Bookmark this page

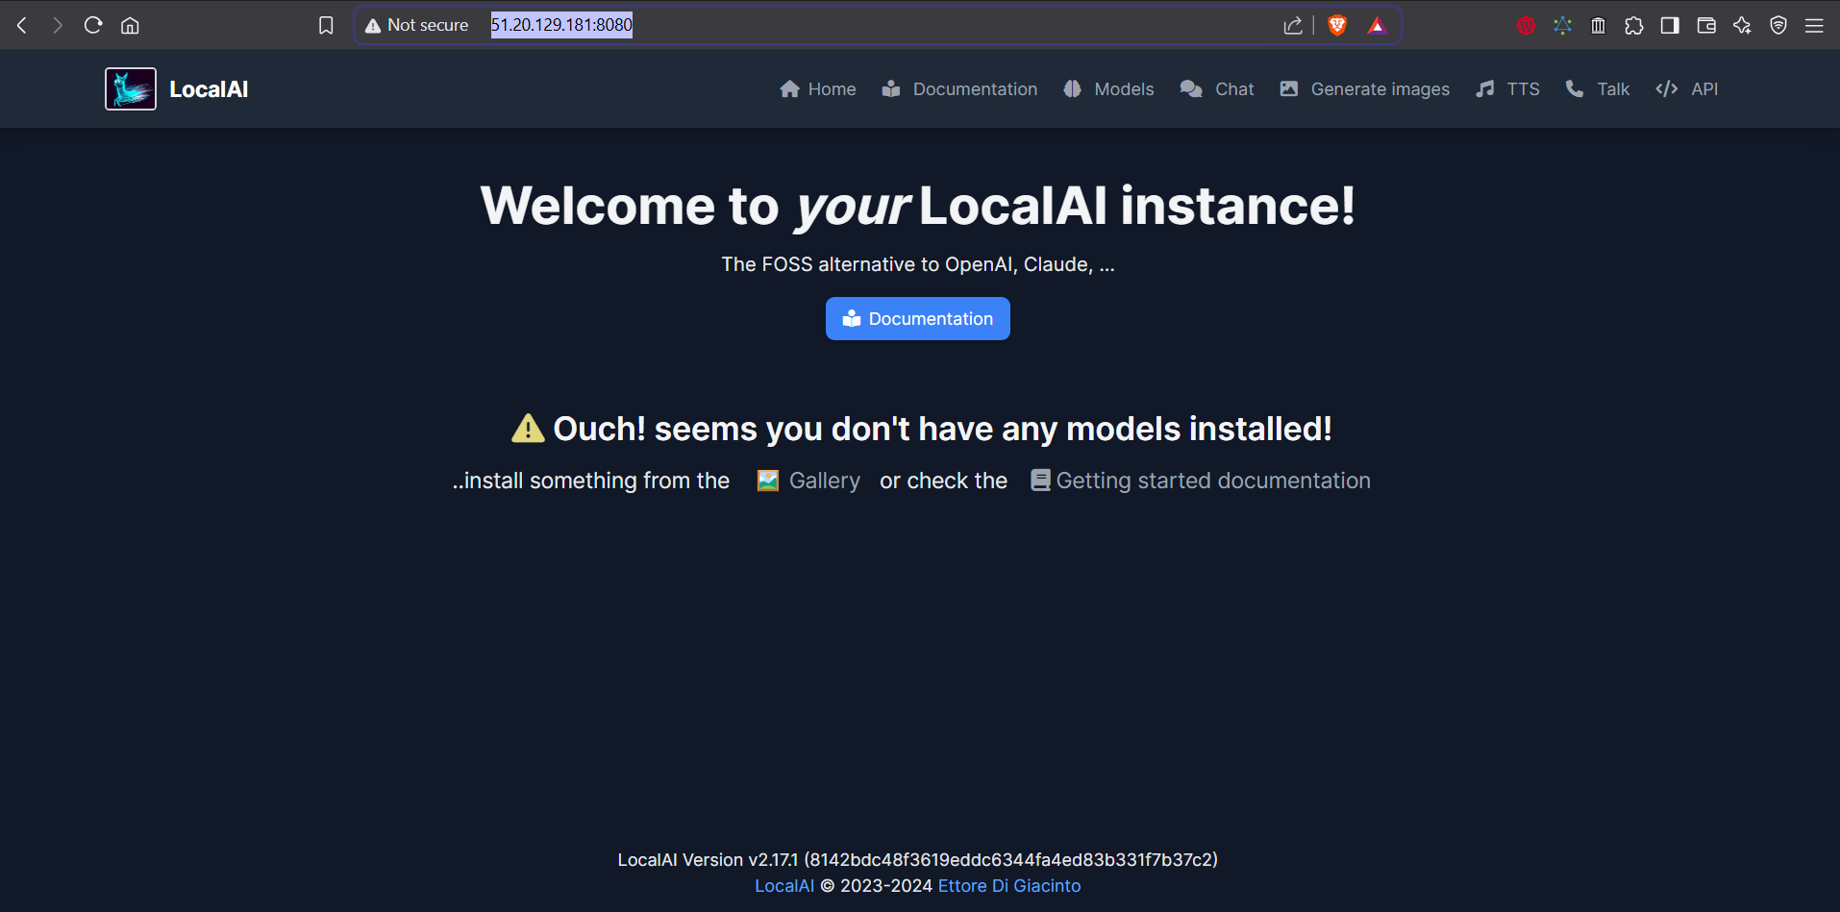[326, 25]
